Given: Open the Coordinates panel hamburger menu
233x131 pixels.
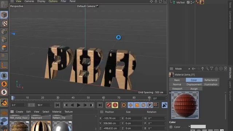Looking at the screenshot, I should (102, 112).
